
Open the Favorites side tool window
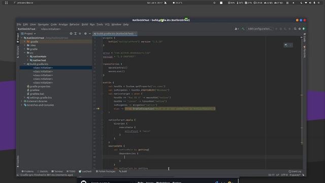pyautogui.click(x=18, y=161)
